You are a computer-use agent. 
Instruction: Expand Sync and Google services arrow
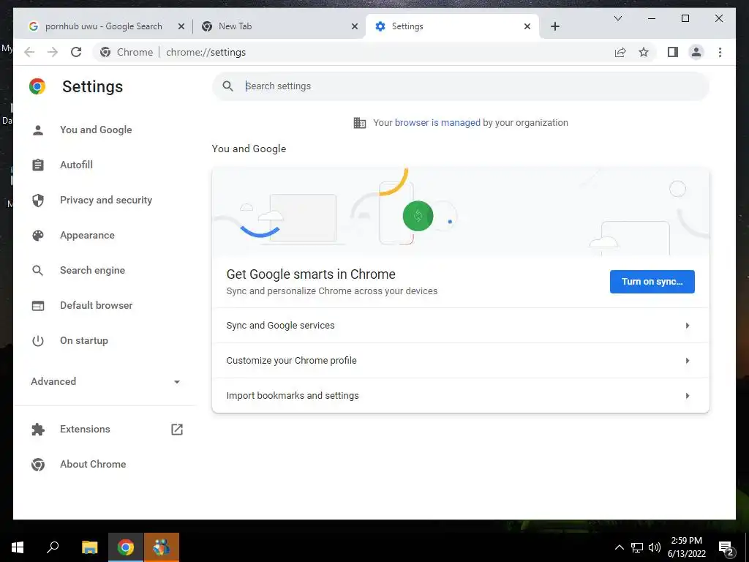coord(688,326)
